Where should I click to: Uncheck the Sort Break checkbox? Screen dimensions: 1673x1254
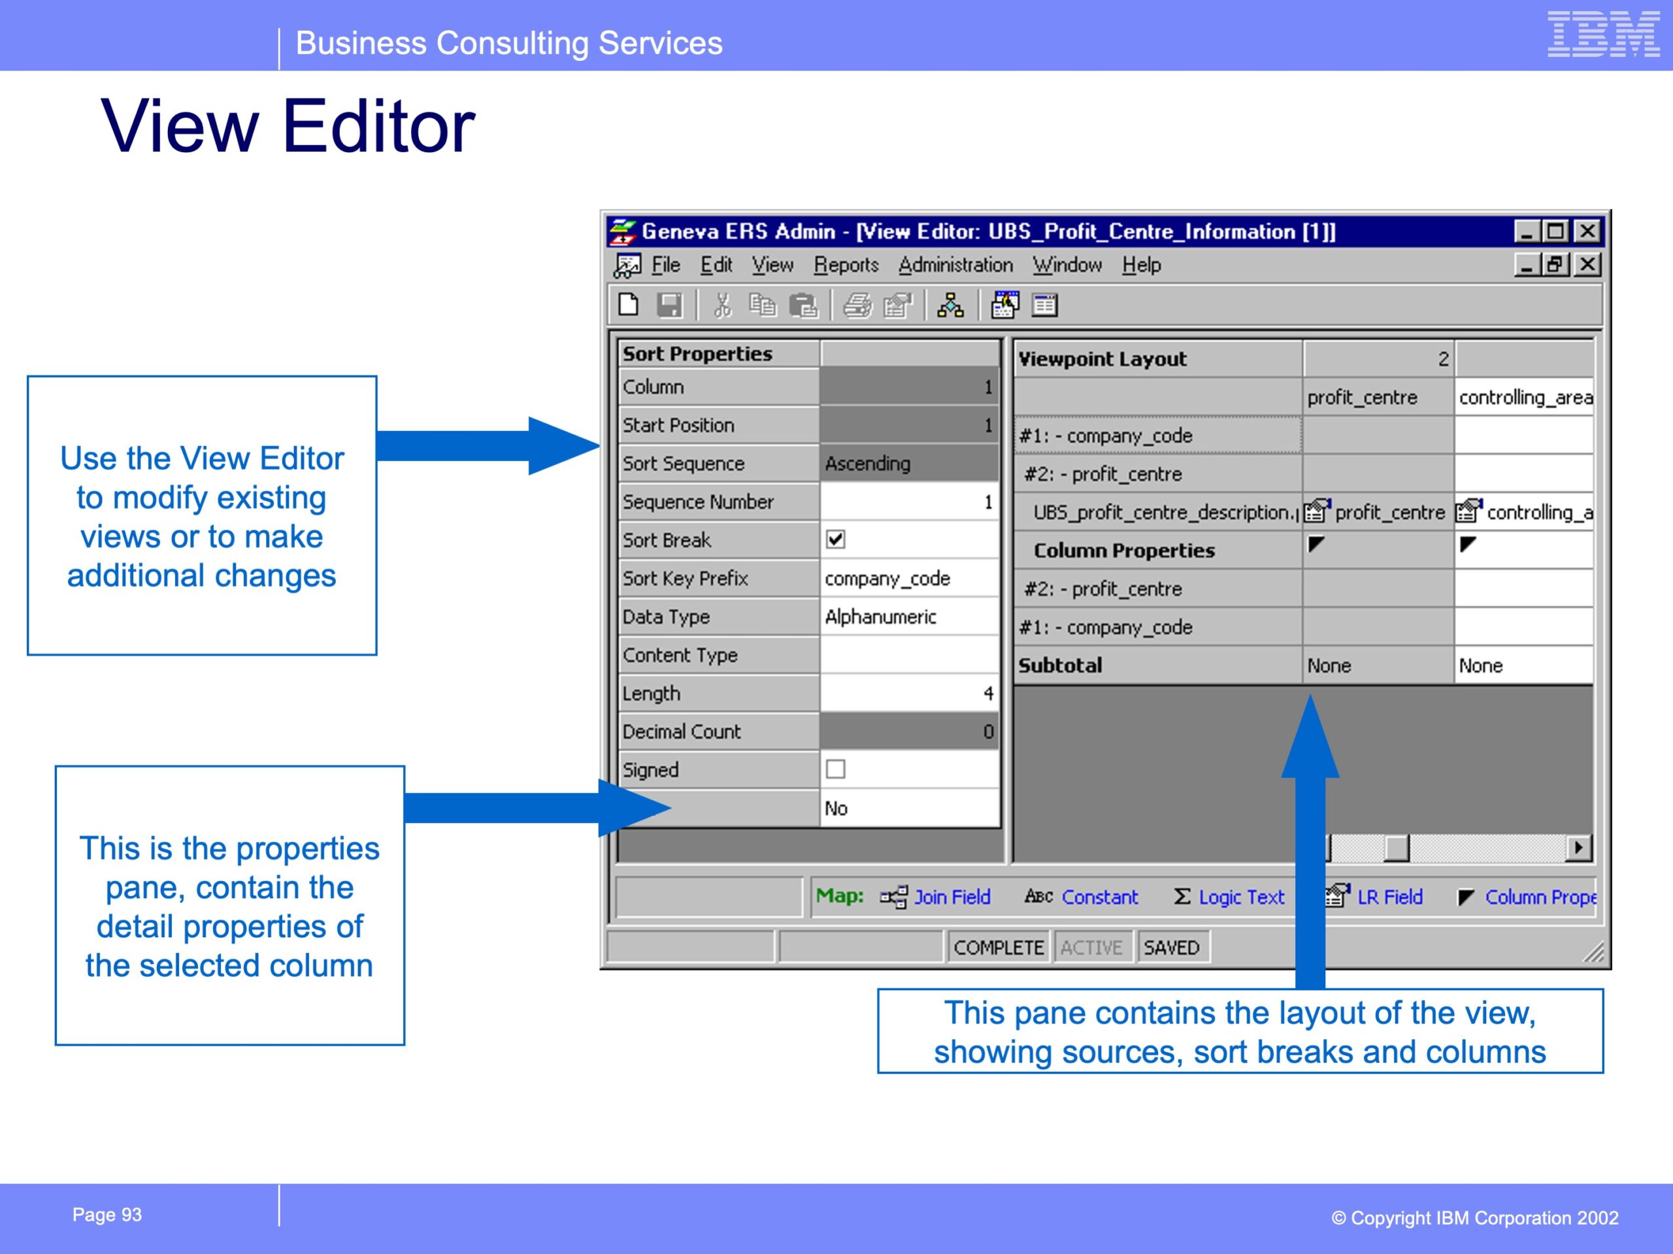[836, 539]
